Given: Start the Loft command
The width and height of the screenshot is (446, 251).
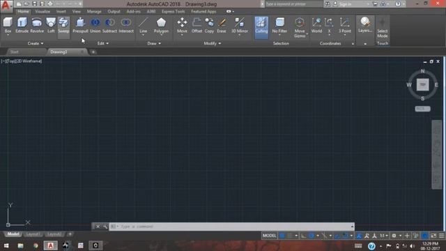Looking at the screenshot, I should point(51,25).
